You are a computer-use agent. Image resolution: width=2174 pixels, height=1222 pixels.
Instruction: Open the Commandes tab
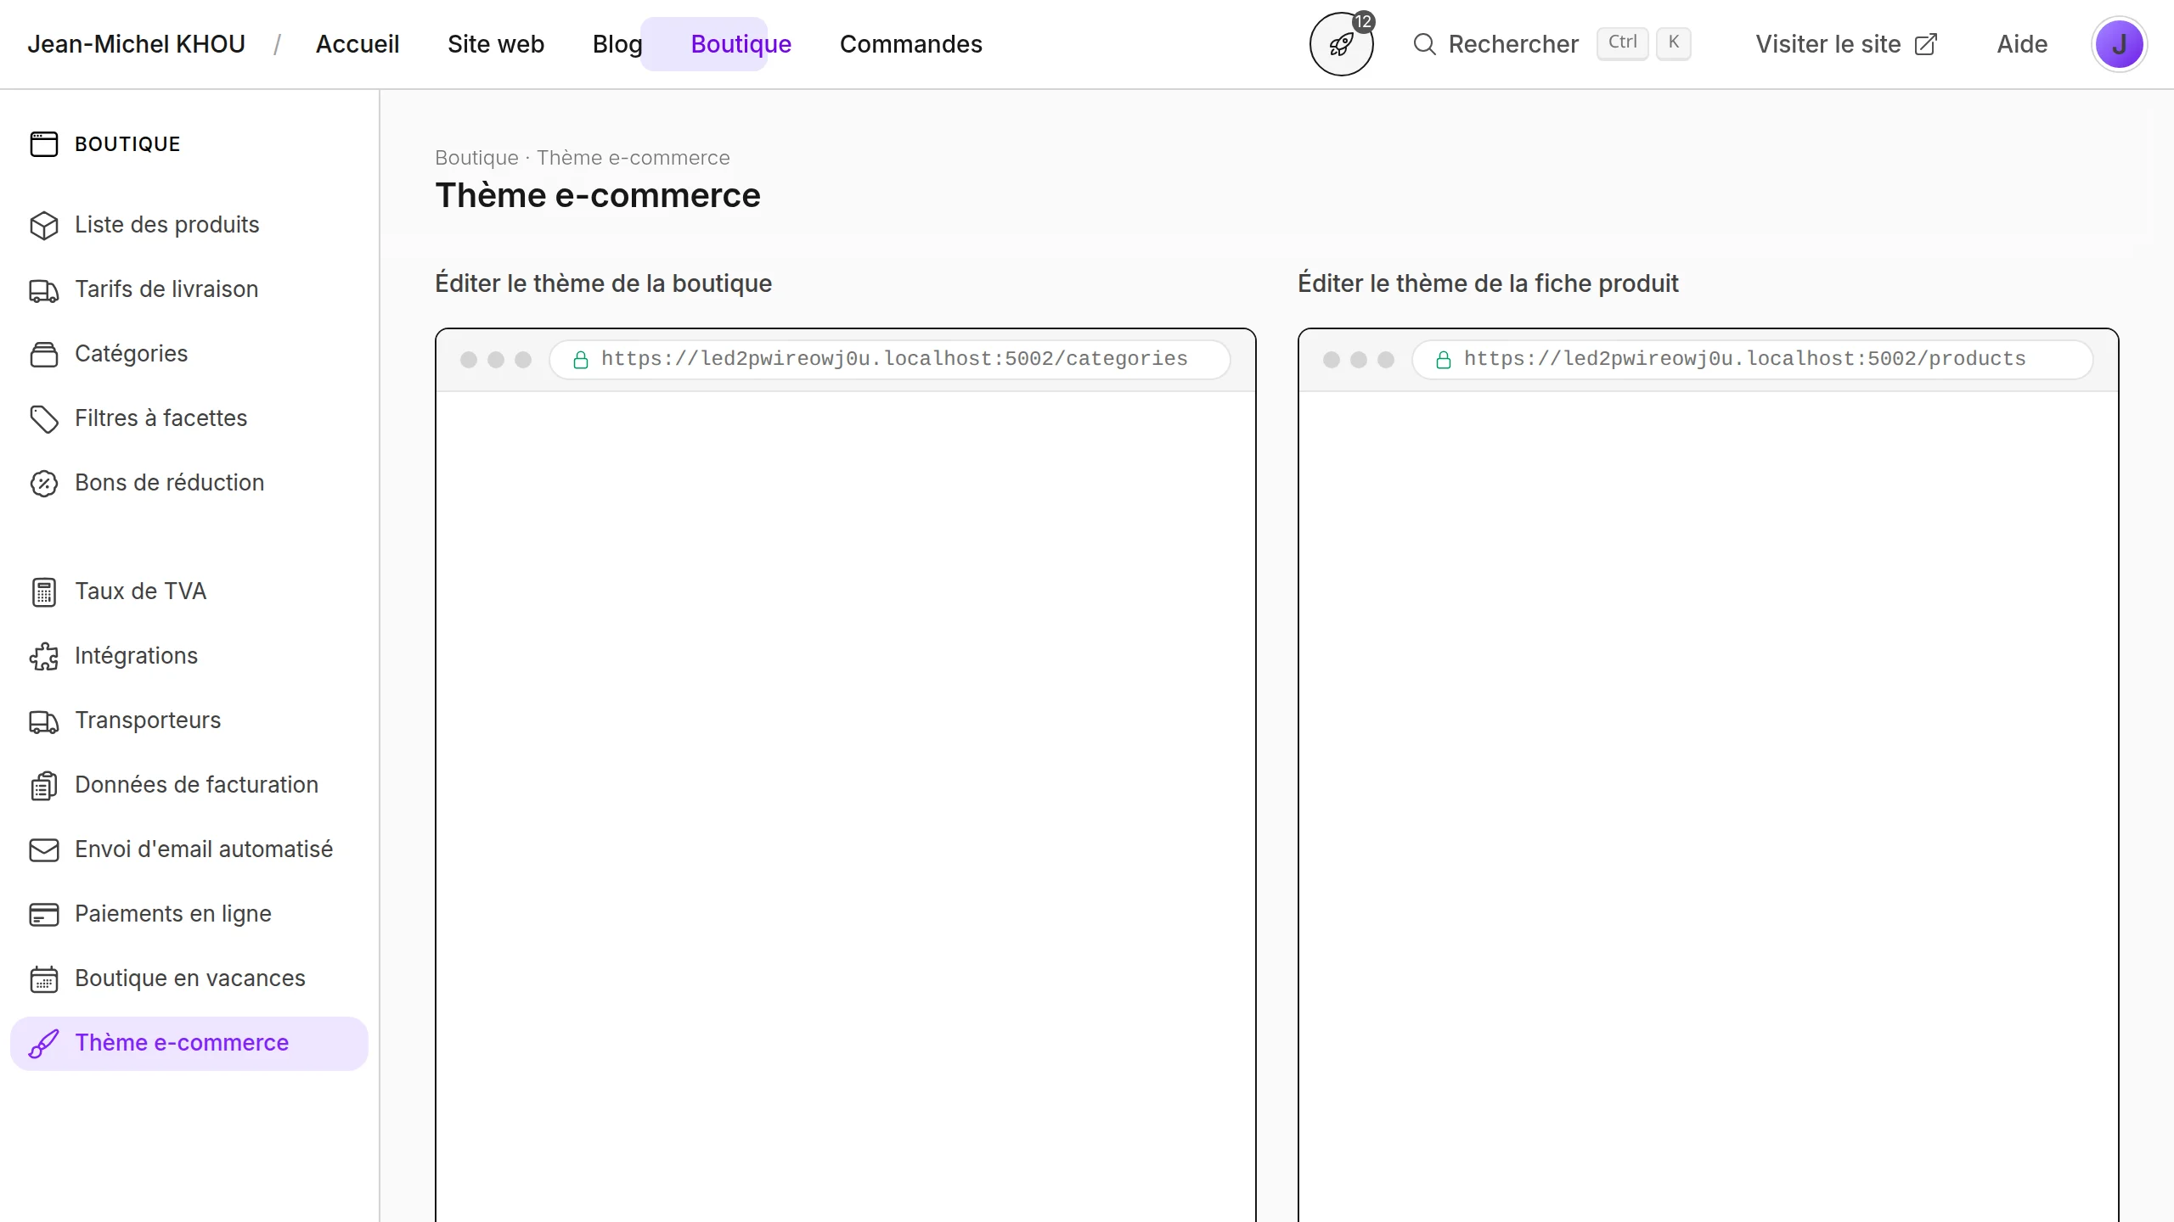click(910, 44)
